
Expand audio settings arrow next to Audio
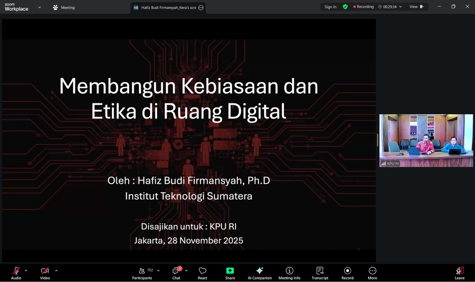[26, 271]
